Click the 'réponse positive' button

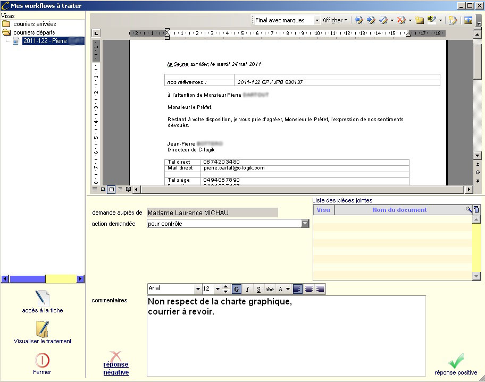click(456, 365)
